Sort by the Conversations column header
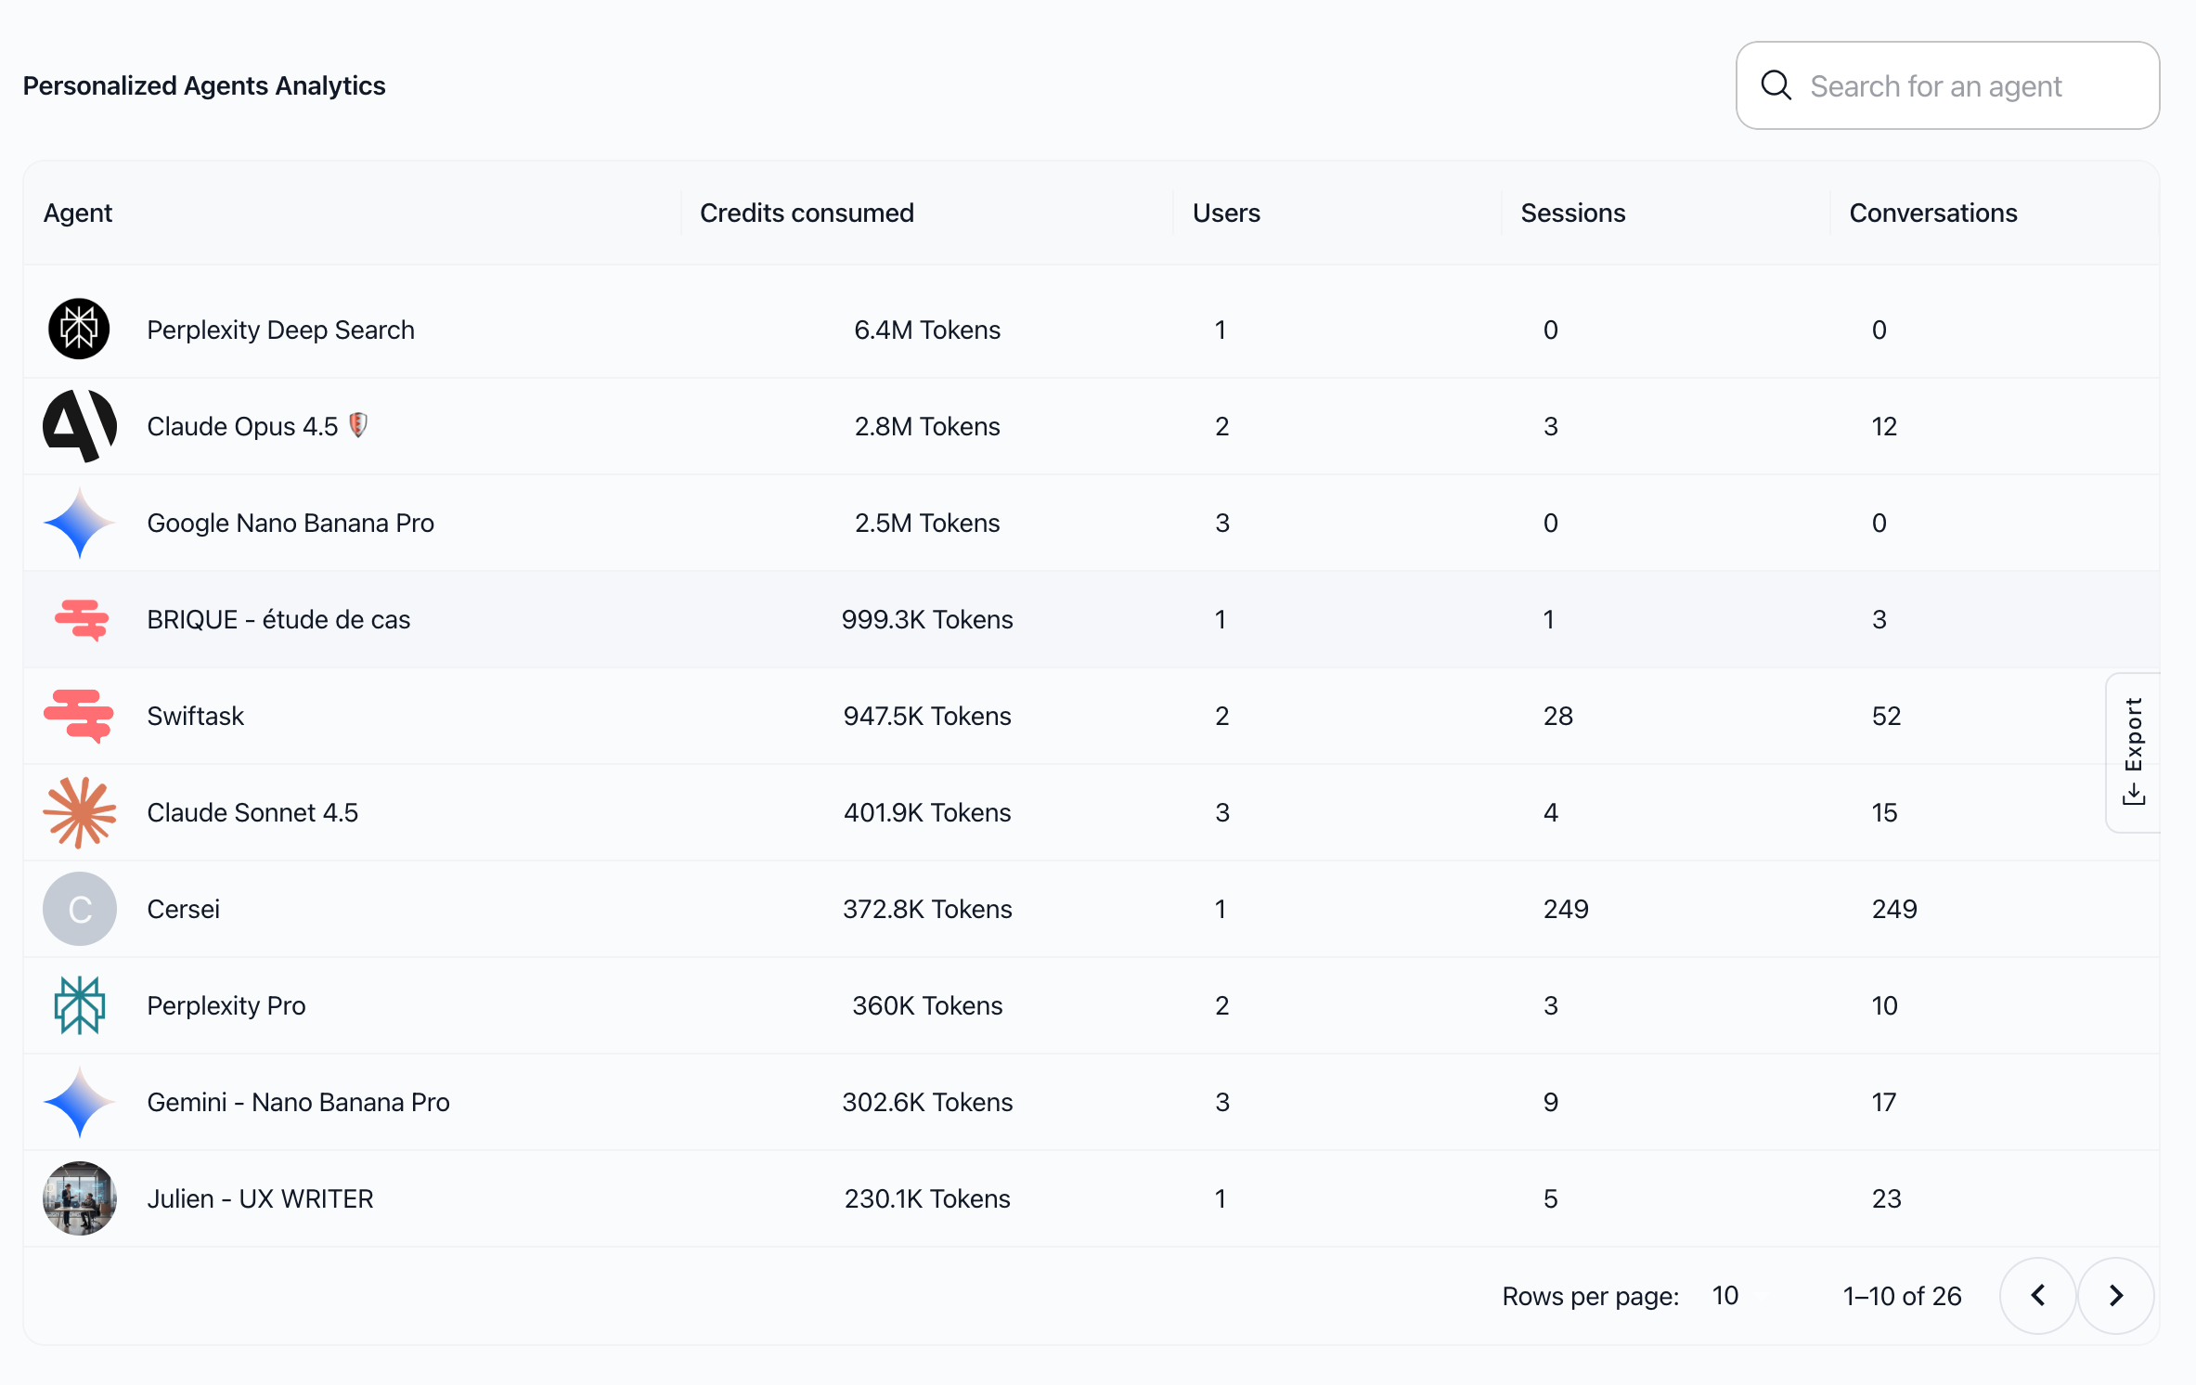This screenshot has width=2196, height=1385. pos(1933,213)
